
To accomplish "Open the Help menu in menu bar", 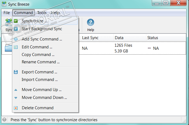I will pyautogui.click(x=55, y=13).
